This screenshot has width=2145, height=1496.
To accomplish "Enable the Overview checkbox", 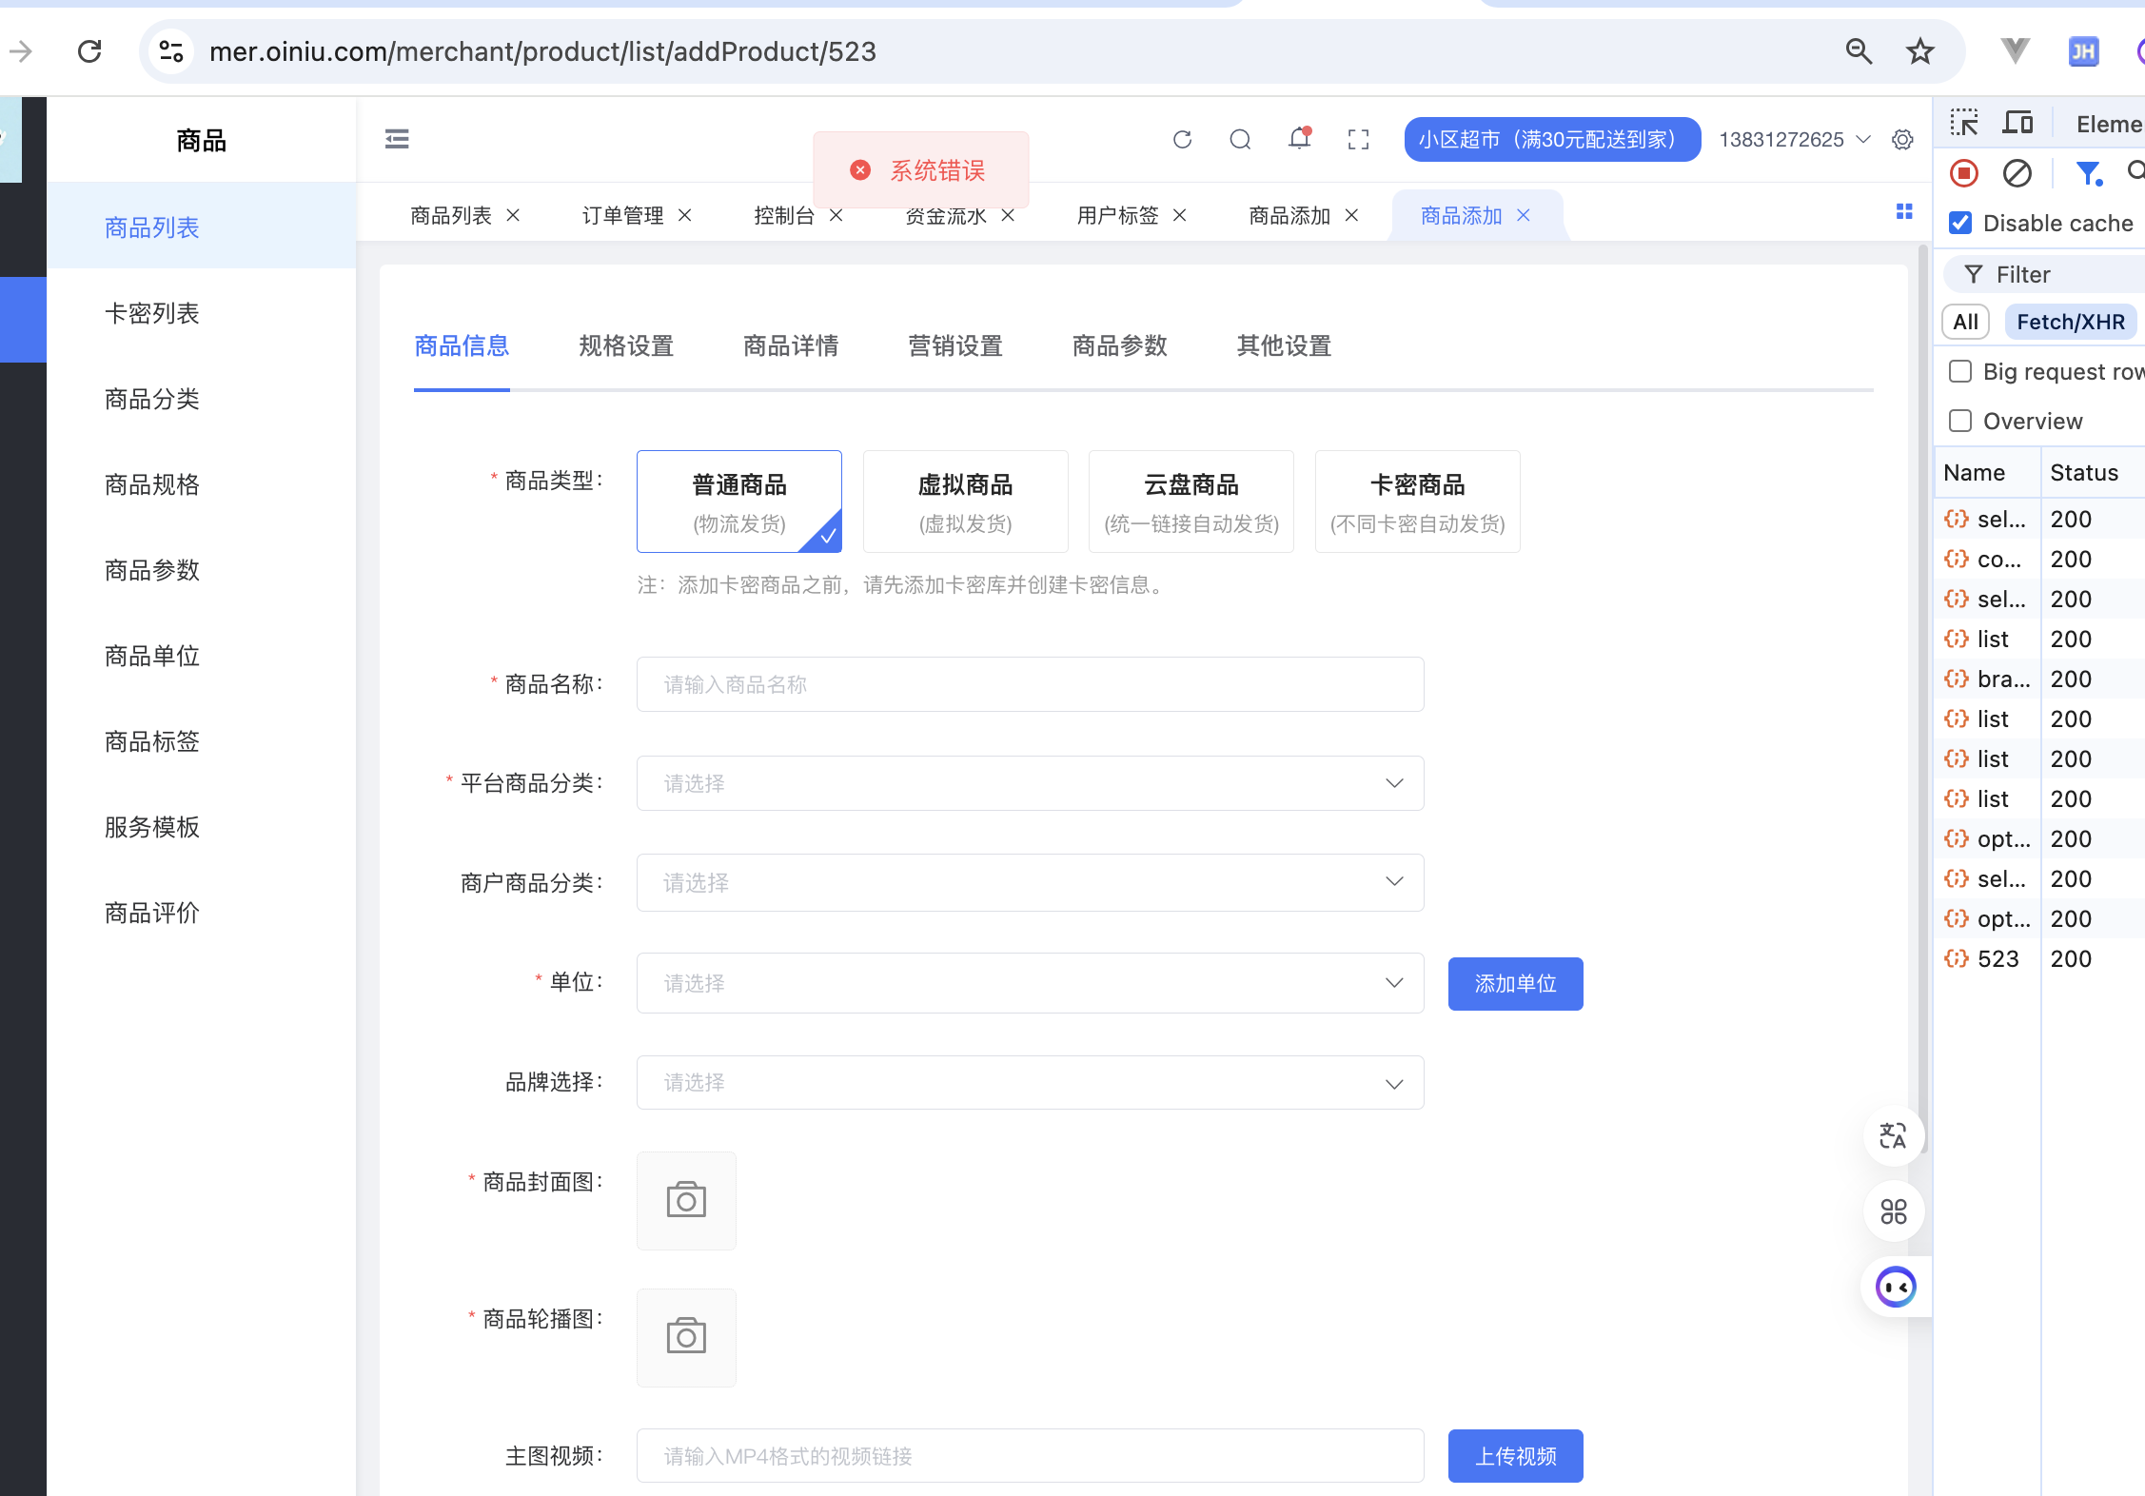I will point(1960,421).
